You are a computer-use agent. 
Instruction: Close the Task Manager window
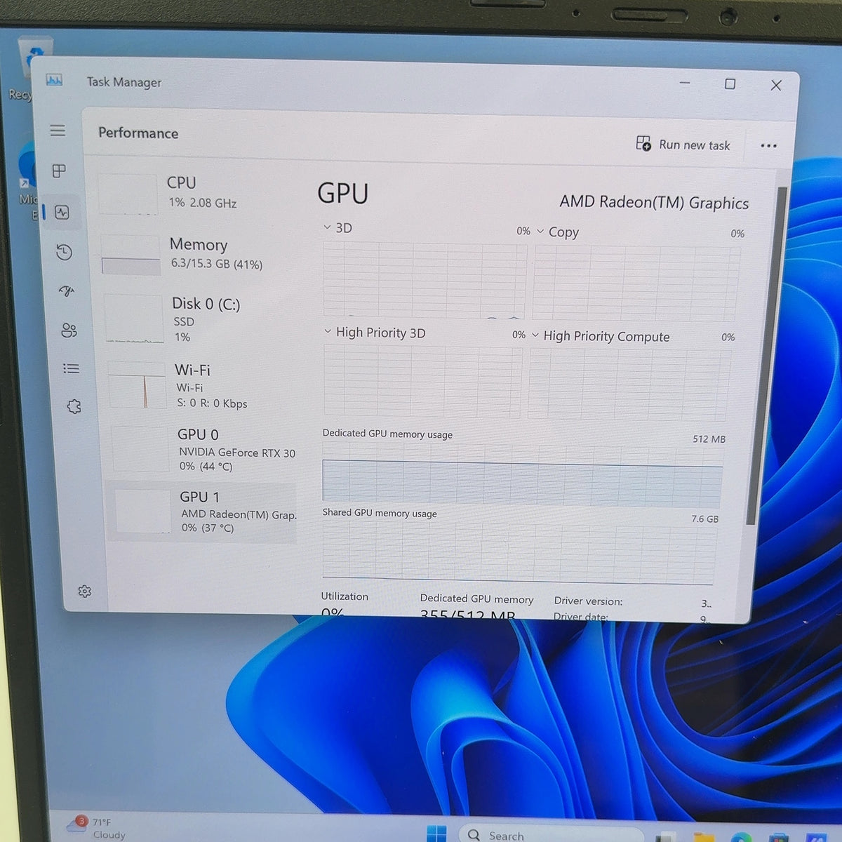776,86
